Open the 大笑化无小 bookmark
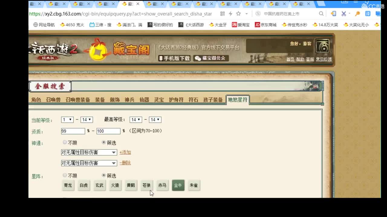 pos(356,25)
